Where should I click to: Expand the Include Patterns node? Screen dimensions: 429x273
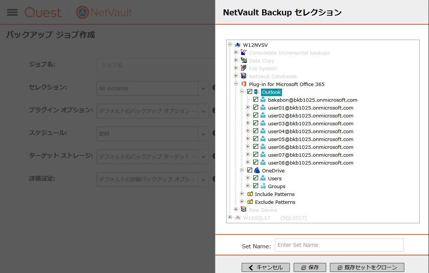coord(242,193)
